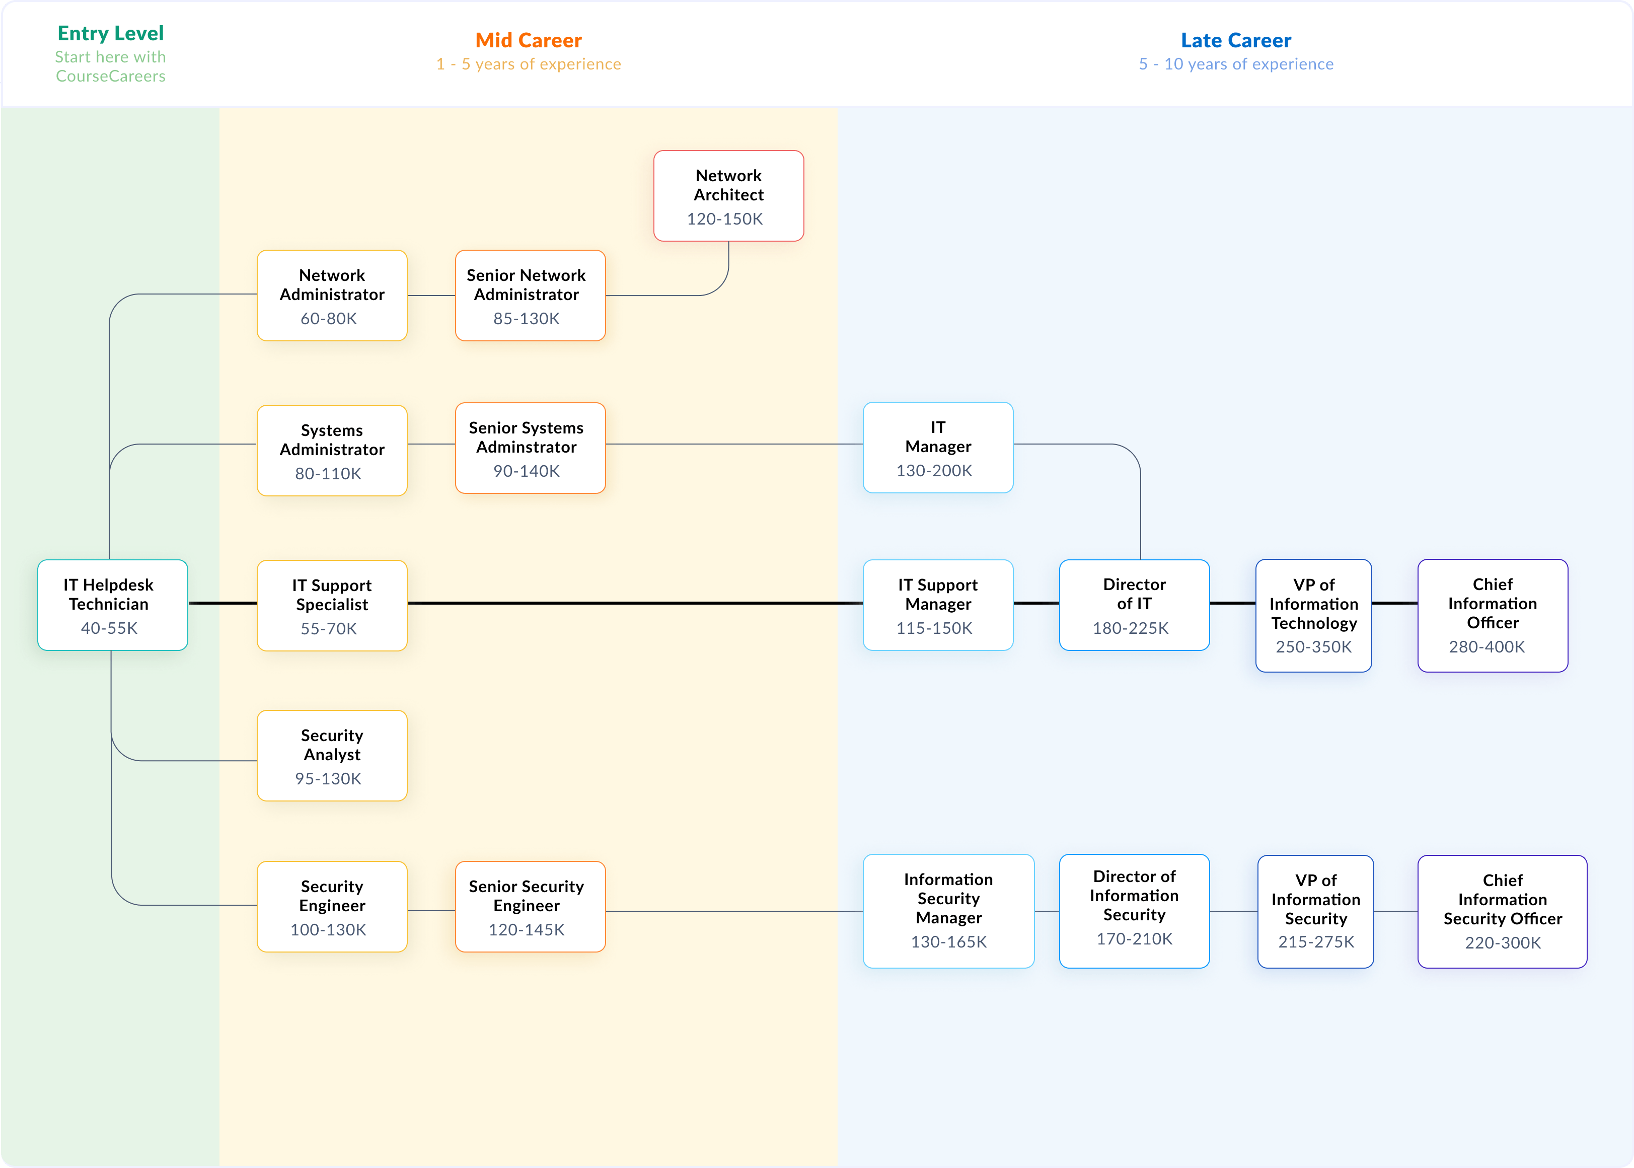
Task: Click the Entry Level heading
Action: point(111,34)
